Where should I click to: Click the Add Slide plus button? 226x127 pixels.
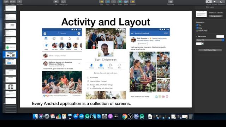[19, 2]
